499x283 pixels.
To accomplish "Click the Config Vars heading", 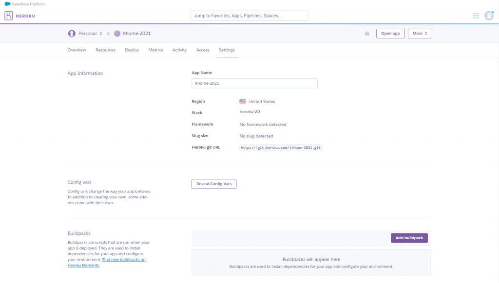I will click(x=79, y=182).
